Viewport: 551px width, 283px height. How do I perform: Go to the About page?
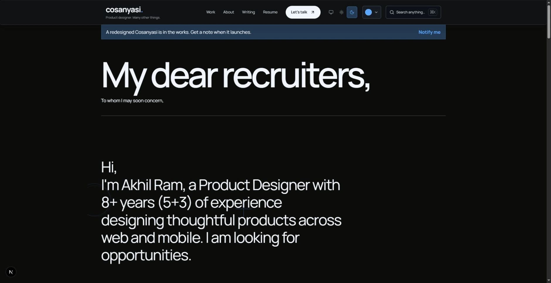coord(228,12)
